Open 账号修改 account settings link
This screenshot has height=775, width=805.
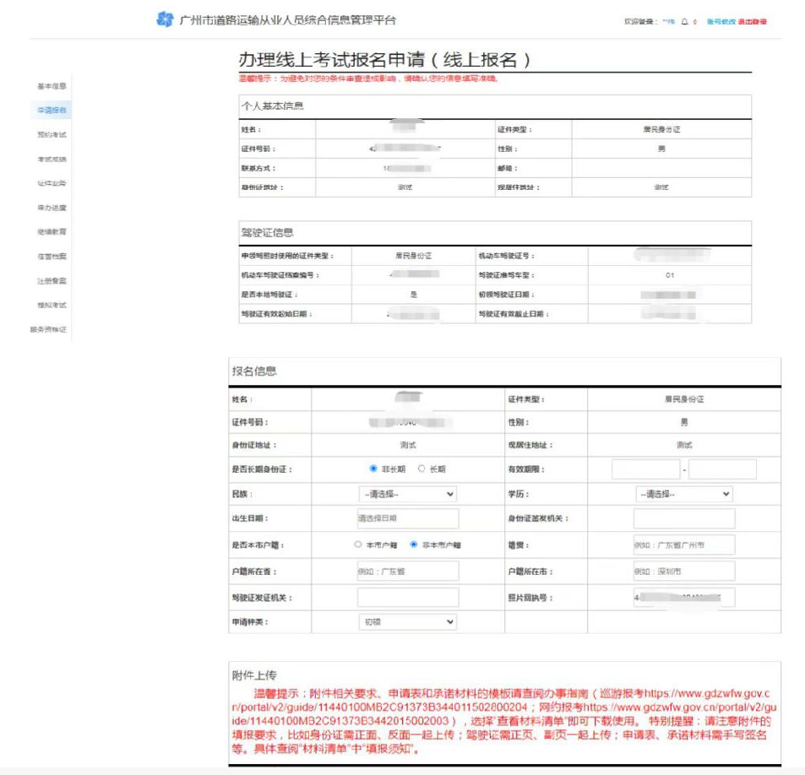tap(721, 22)
